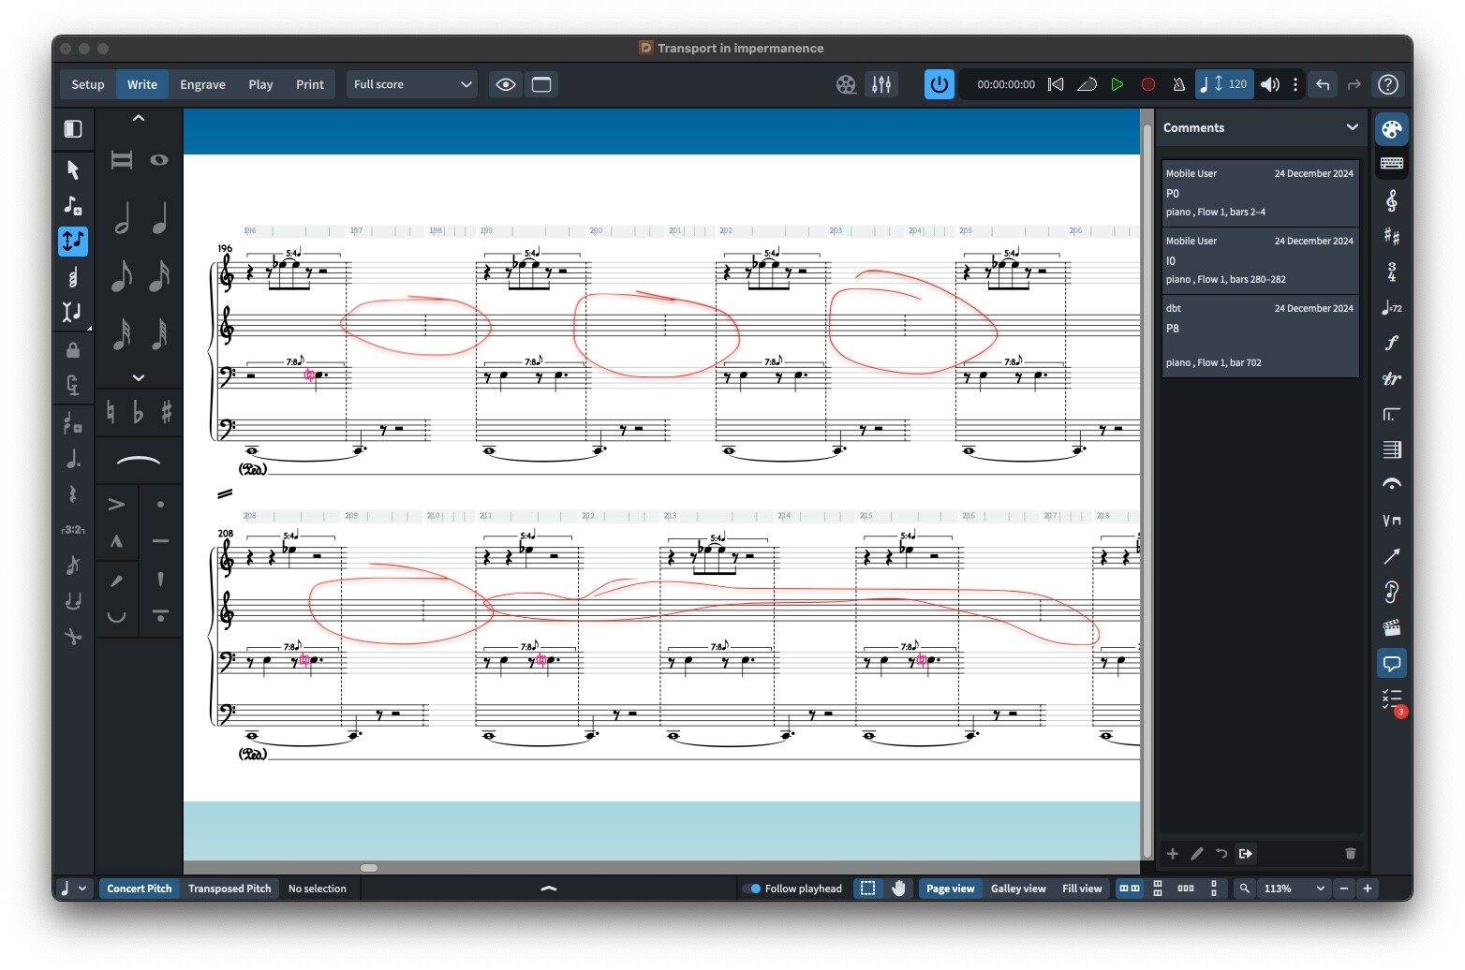Toggle the dotted note rhythm dot

click(x=73, y=459)
